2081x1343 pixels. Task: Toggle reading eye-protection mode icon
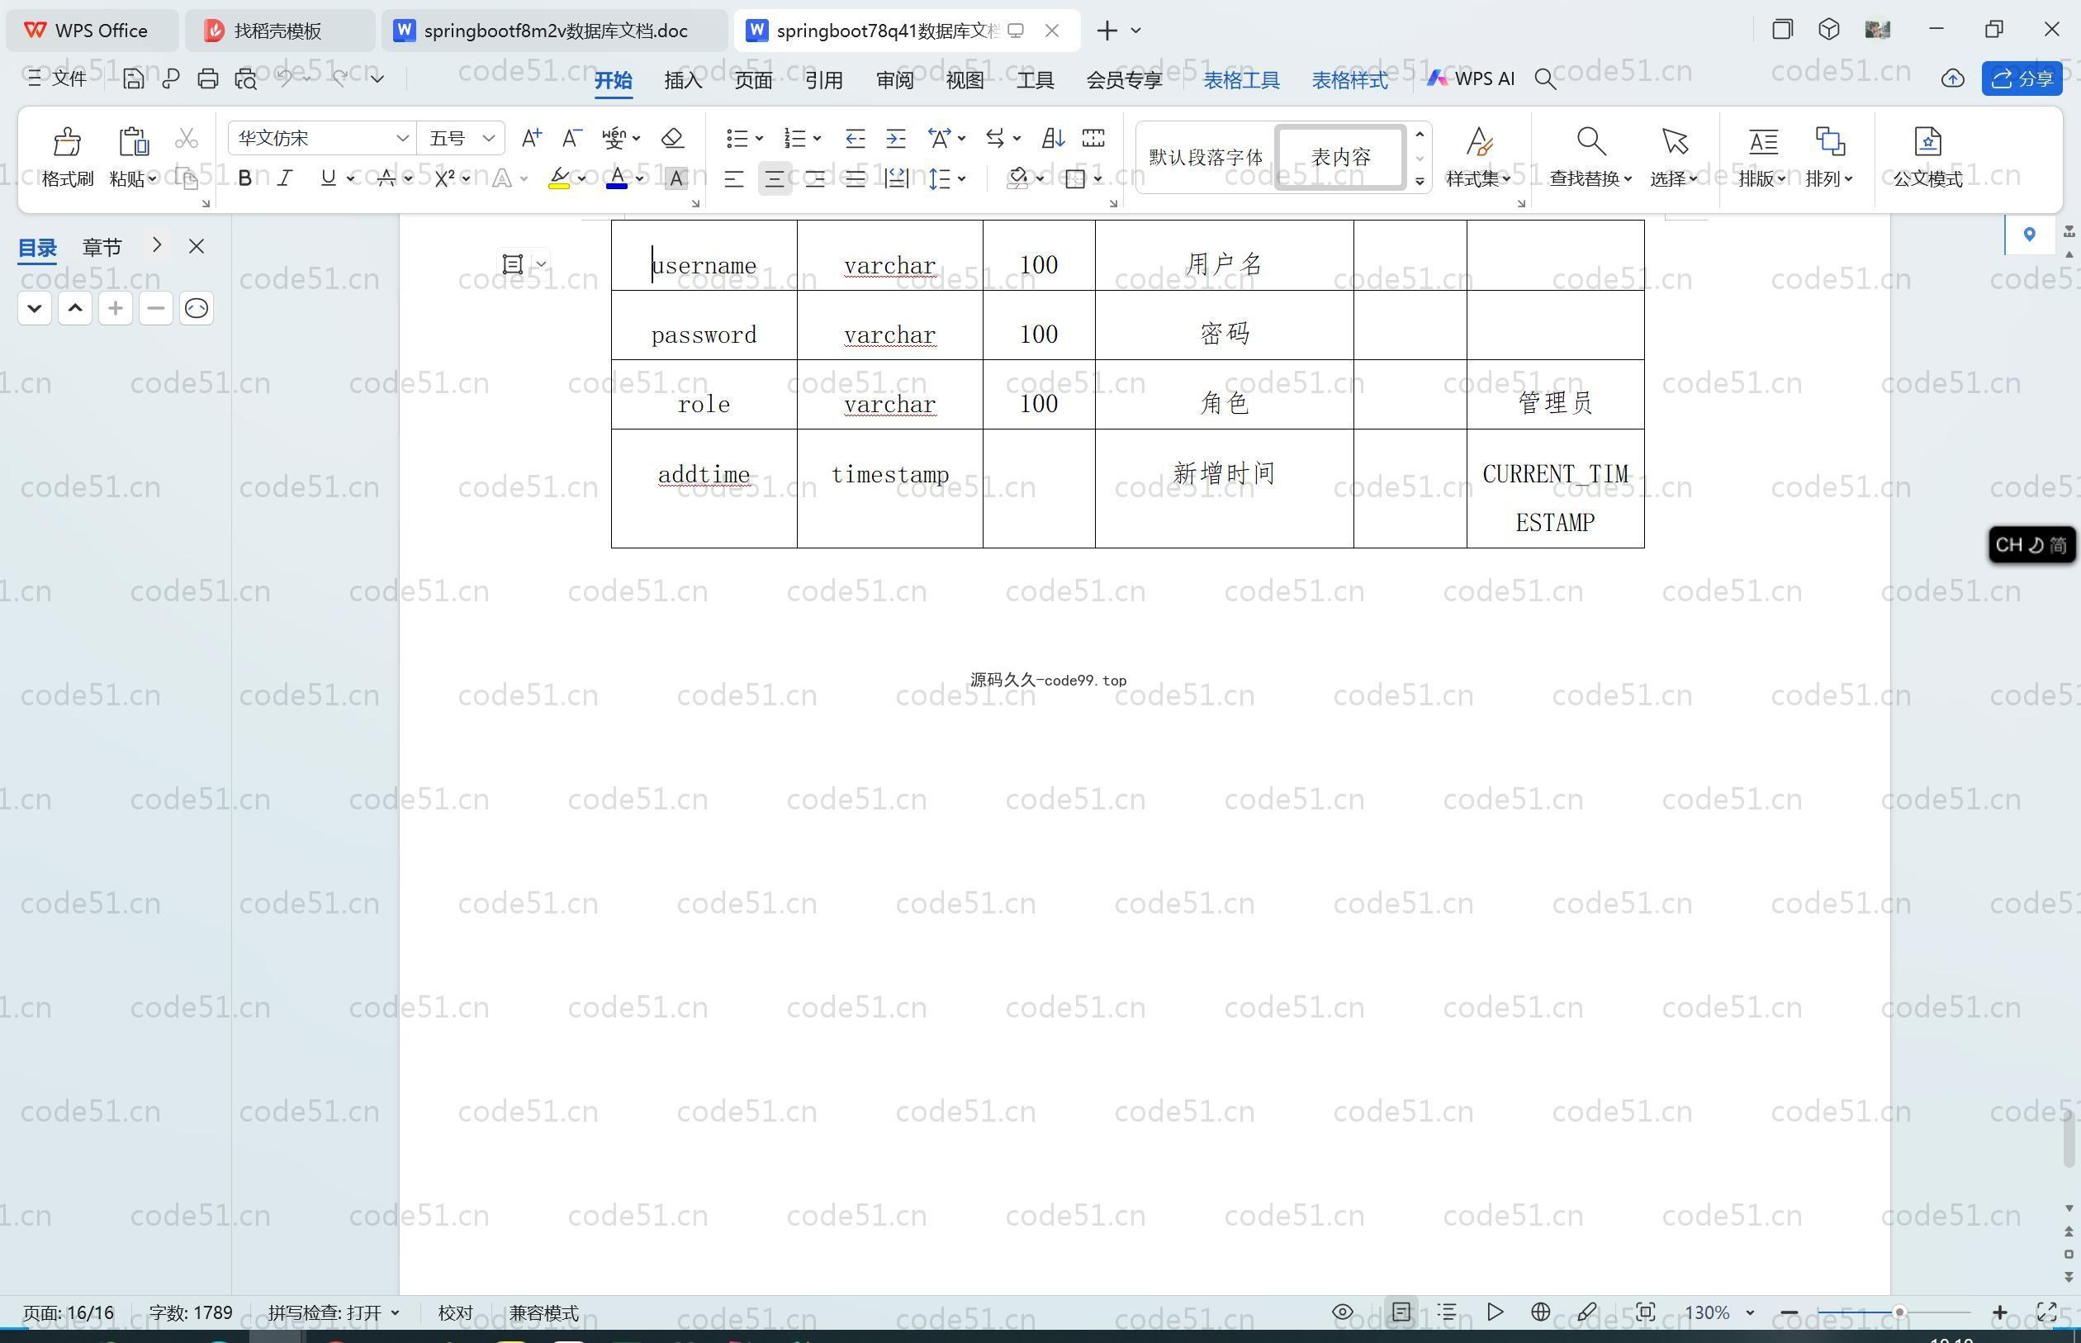pos(1343,1312)
